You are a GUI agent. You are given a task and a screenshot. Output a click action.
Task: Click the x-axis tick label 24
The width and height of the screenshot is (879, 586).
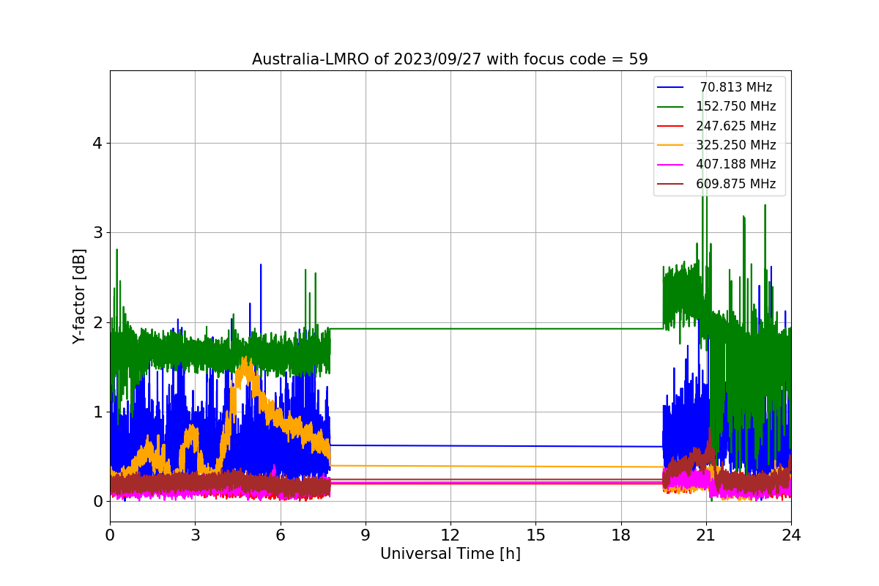click(x=791, y=535)
